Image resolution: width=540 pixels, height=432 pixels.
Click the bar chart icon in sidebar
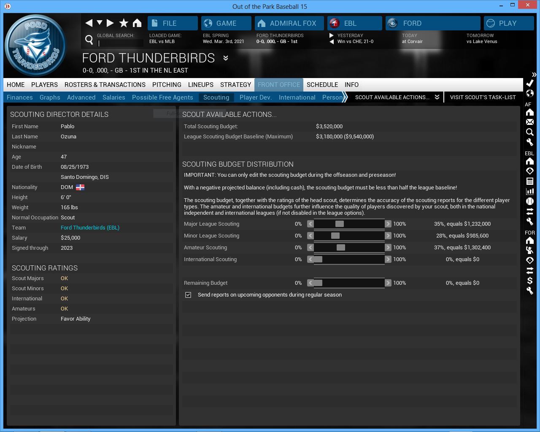click(x=530, y=191)
